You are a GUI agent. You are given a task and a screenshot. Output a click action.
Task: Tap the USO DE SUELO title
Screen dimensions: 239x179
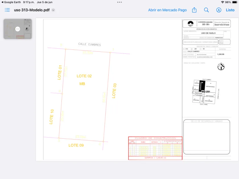point(208,33)
